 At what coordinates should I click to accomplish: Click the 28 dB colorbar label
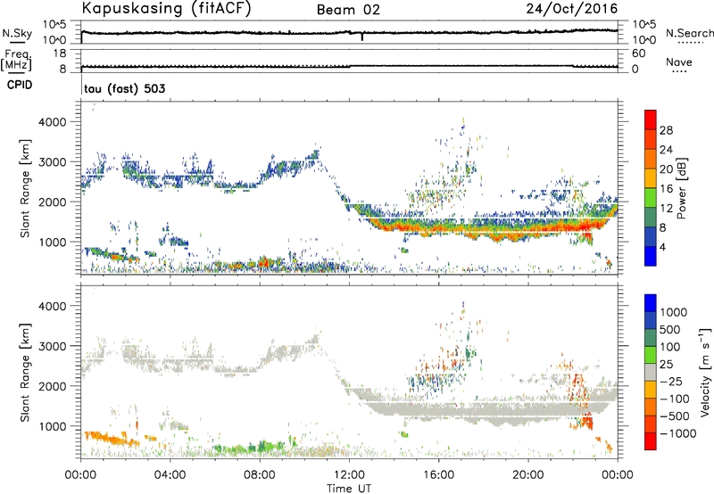point(666,130)
